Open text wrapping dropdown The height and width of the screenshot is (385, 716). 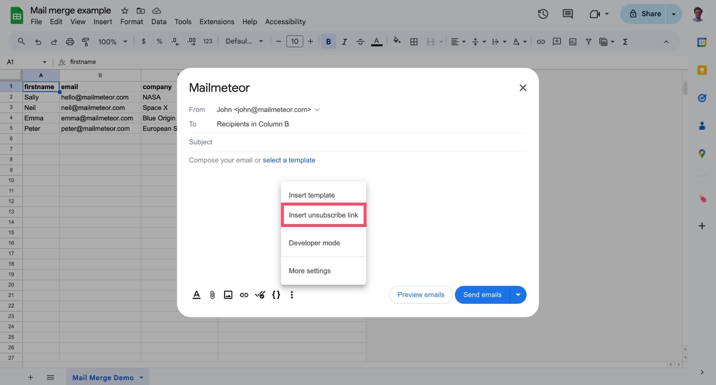pyautogui.click(x=499, y=42)
